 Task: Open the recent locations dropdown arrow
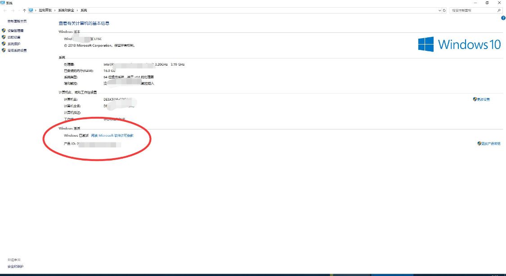(18, 10)
